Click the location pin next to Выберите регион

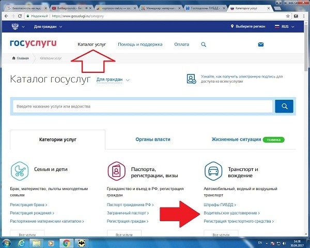click(x=232, y=26)
